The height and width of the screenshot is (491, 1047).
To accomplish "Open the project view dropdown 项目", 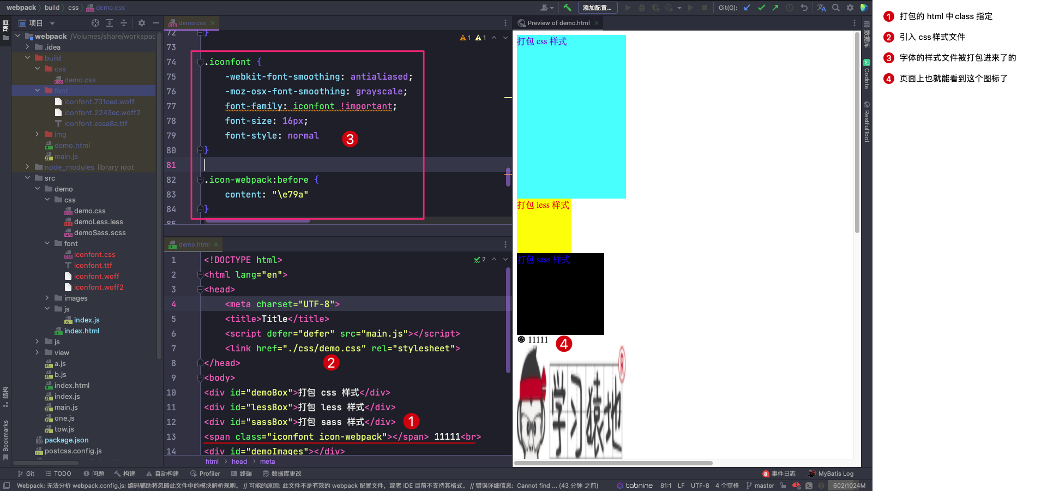I will [37, 23].
